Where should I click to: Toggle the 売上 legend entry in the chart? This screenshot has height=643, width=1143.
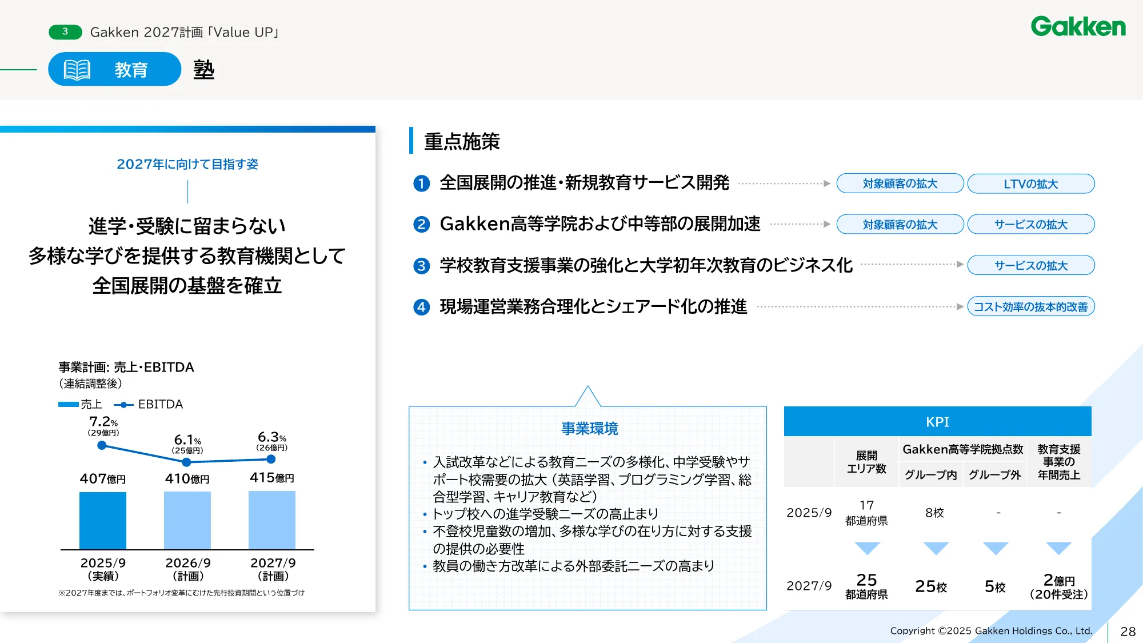click(x=78, y=404)
